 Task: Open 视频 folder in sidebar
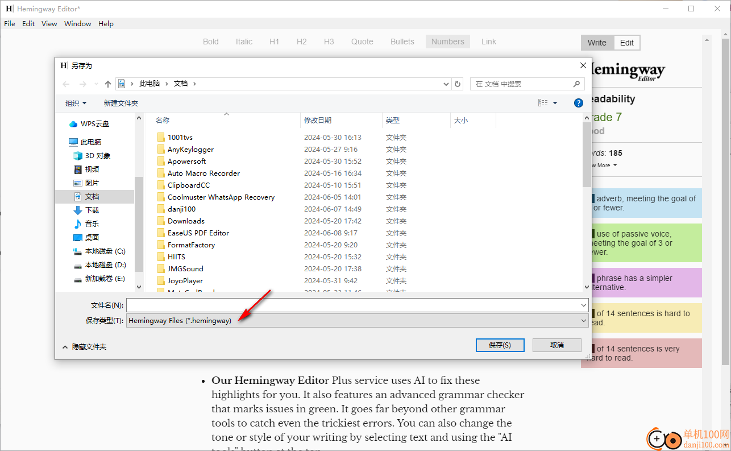86,169
